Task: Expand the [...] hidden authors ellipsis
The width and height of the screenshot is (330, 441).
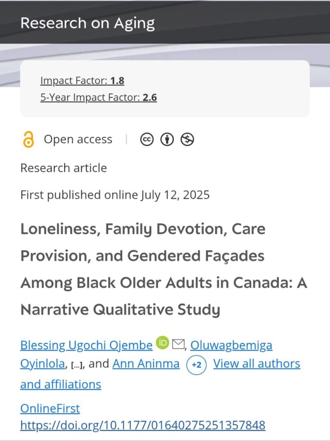Action: pos(77,366)
